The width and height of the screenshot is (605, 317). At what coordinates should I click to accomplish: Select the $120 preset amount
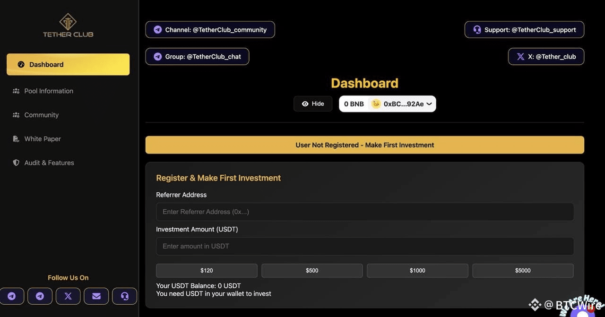[207, 271]
